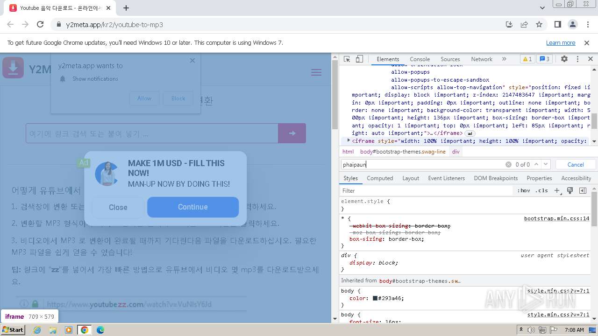Open the Event Listeners tab
Image resolution: width=598 pixels, height=336 pixels.
click(447, 178)
